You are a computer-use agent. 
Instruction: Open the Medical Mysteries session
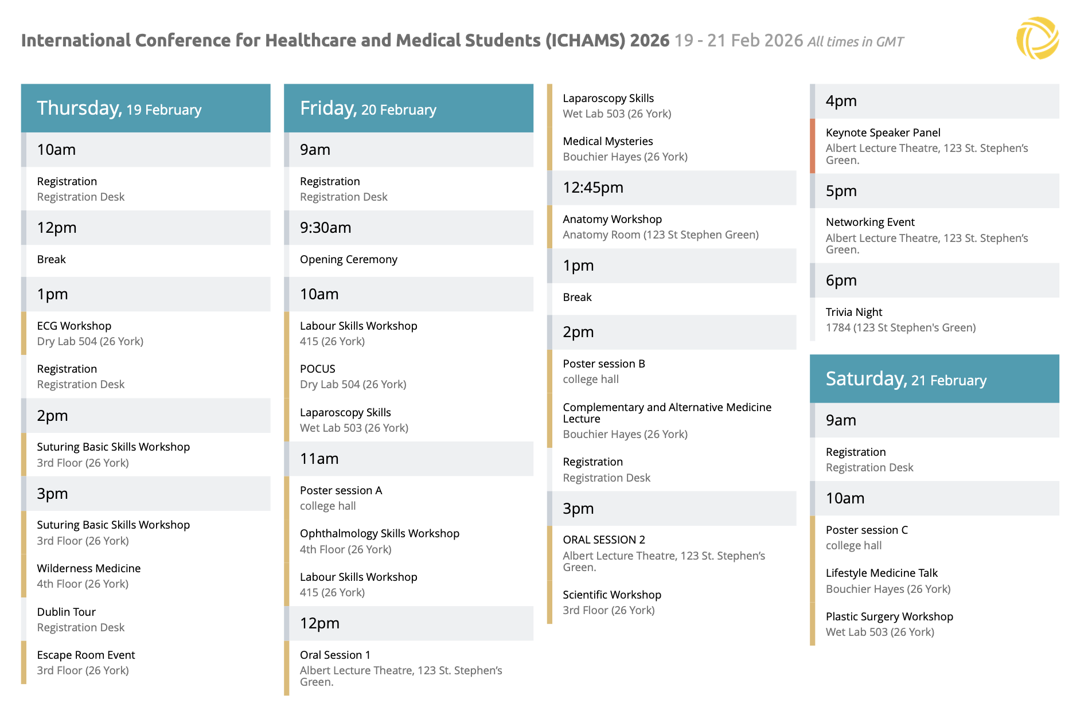pyautogui.click(x=672, y=149)
